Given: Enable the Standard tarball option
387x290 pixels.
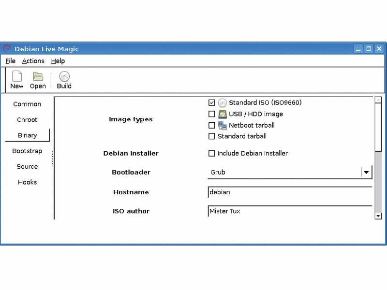Looking at the screenshot, I should [x=211, y=136].
